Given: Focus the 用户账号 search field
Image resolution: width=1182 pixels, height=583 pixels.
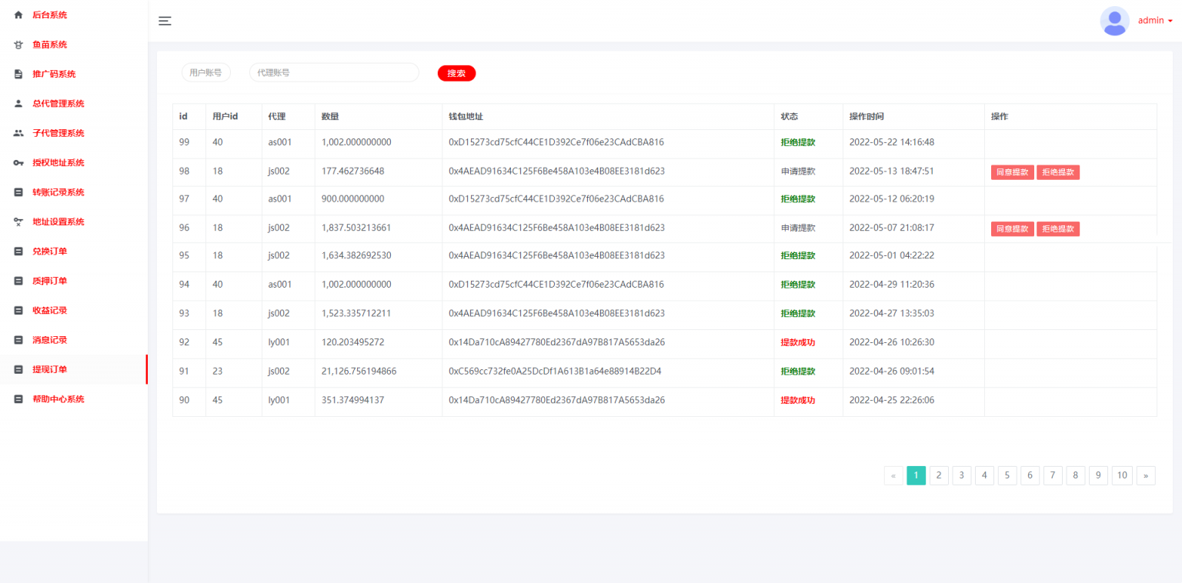Looking at the screenshot, I should click(205, 73).
